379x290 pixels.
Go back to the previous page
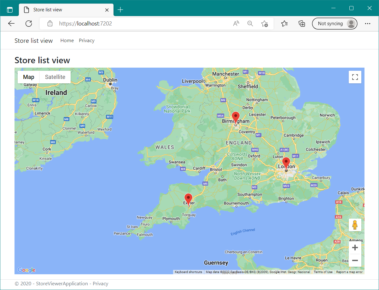(11, 24)
